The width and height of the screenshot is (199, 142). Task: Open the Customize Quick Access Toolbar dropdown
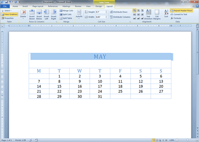click(x=20, y=2)
